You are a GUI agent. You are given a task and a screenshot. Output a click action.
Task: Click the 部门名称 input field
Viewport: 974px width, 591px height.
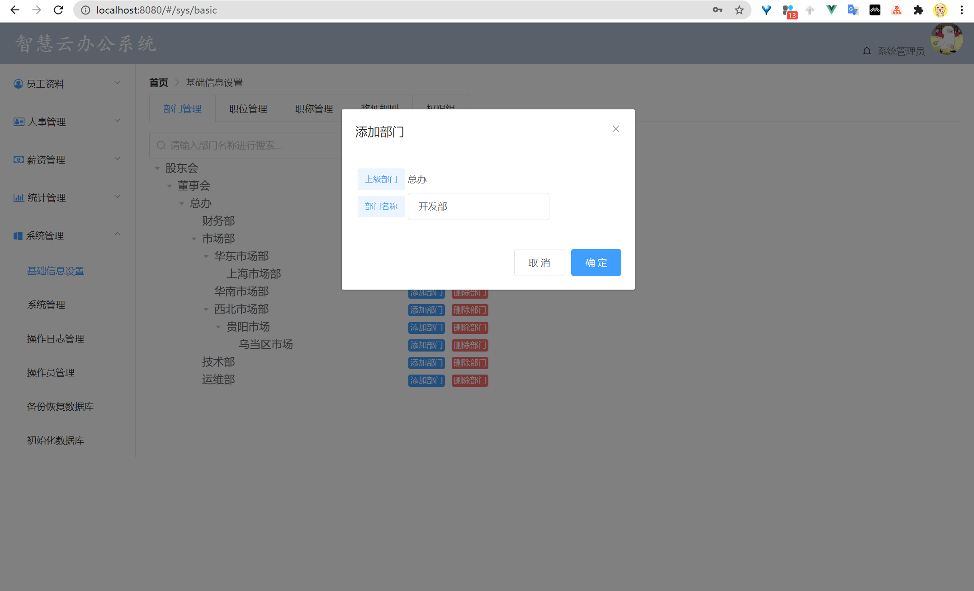point(478,206)
